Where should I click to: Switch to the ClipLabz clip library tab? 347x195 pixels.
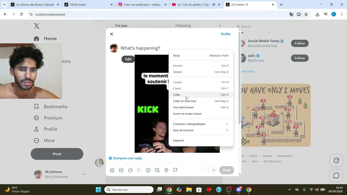point(35,5)
